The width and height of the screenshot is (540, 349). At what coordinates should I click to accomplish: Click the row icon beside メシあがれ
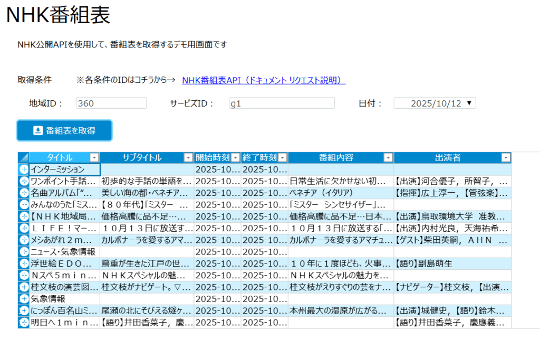click(x=24, y=240)
